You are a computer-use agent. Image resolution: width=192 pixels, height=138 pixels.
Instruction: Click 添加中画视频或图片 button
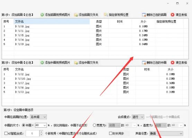[55, 63]
